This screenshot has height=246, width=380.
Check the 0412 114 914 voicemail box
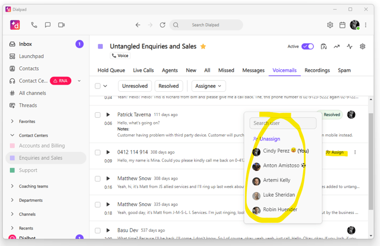tap(98, 153)
